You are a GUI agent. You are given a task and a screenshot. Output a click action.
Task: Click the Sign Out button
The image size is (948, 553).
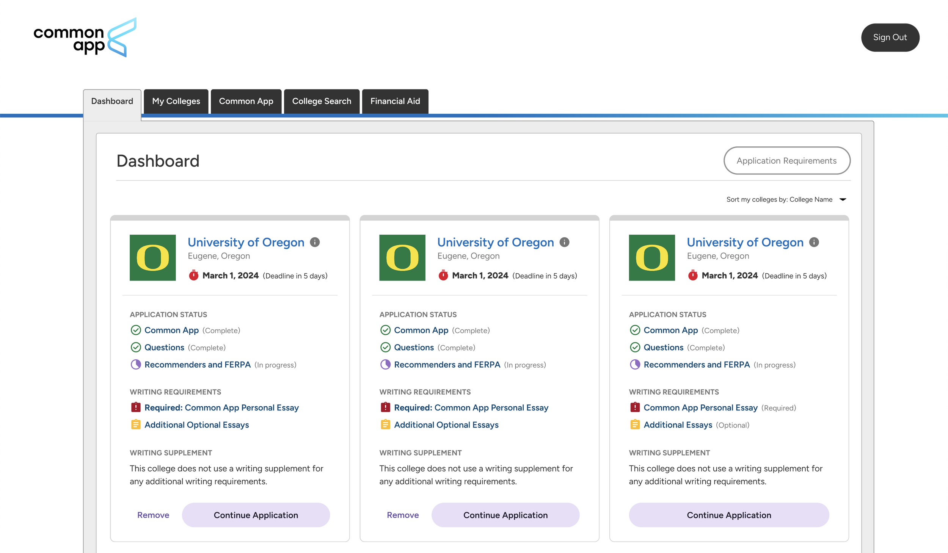coord(890,38)
